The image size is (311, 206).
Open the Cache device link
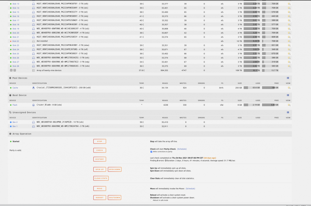point(15,88)
